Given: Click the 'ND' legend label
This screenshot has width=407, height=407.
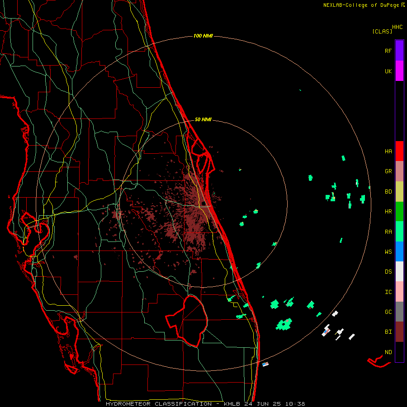Looking at the screenshot, I should coord(388,352).
